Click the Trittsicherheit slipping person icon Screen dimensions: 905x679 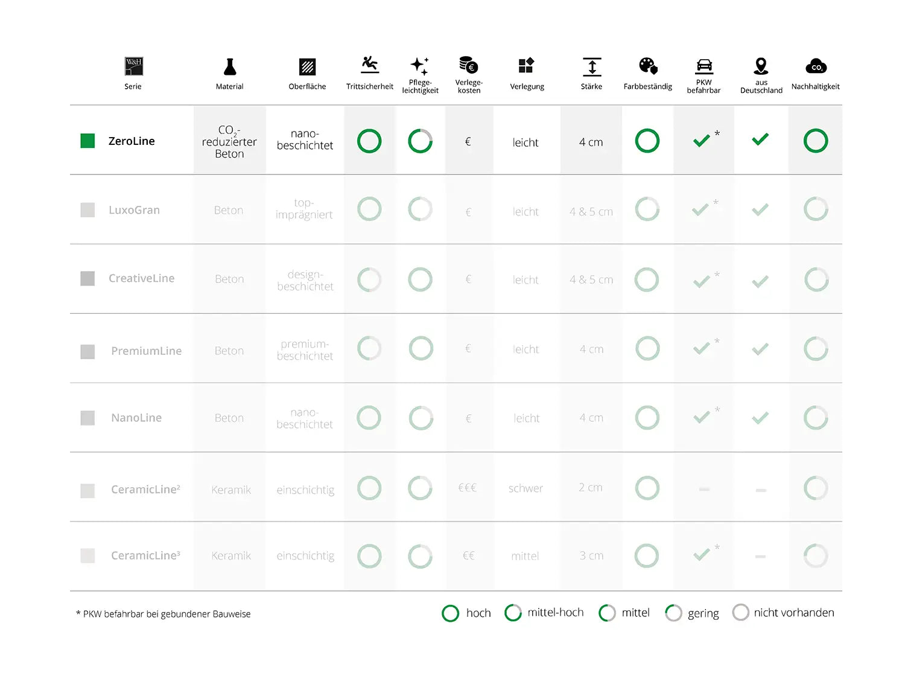pos(370,65)
